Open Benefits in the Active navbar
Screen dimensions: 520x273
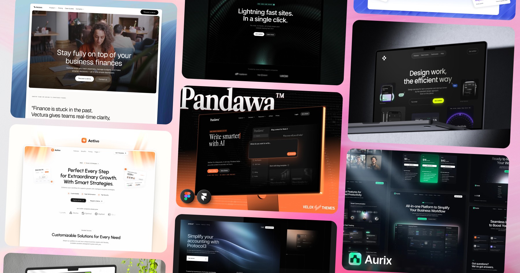83,151
